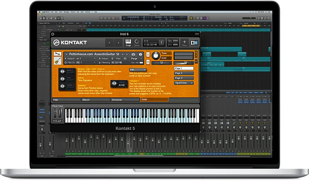Select the Guide tab
309x181 pixels.
(x=154, y=100)
